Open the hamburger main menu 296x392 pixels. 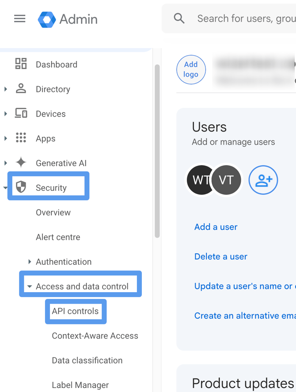point(19,19)
